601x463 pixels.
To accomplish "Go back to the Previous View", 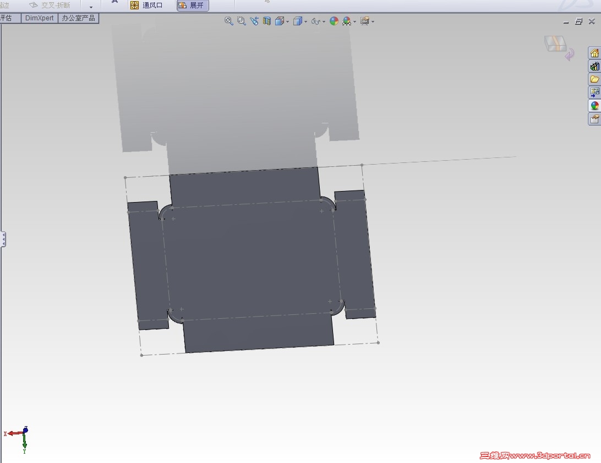I will (x=254, y=21).
